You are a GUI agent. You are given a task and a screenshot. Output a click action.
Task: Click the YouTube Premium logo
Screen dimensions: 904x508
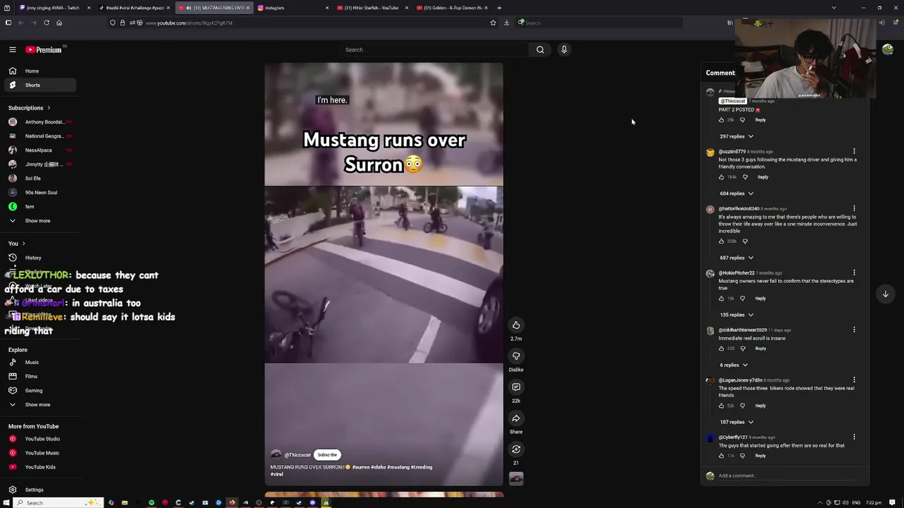[44, 49]
